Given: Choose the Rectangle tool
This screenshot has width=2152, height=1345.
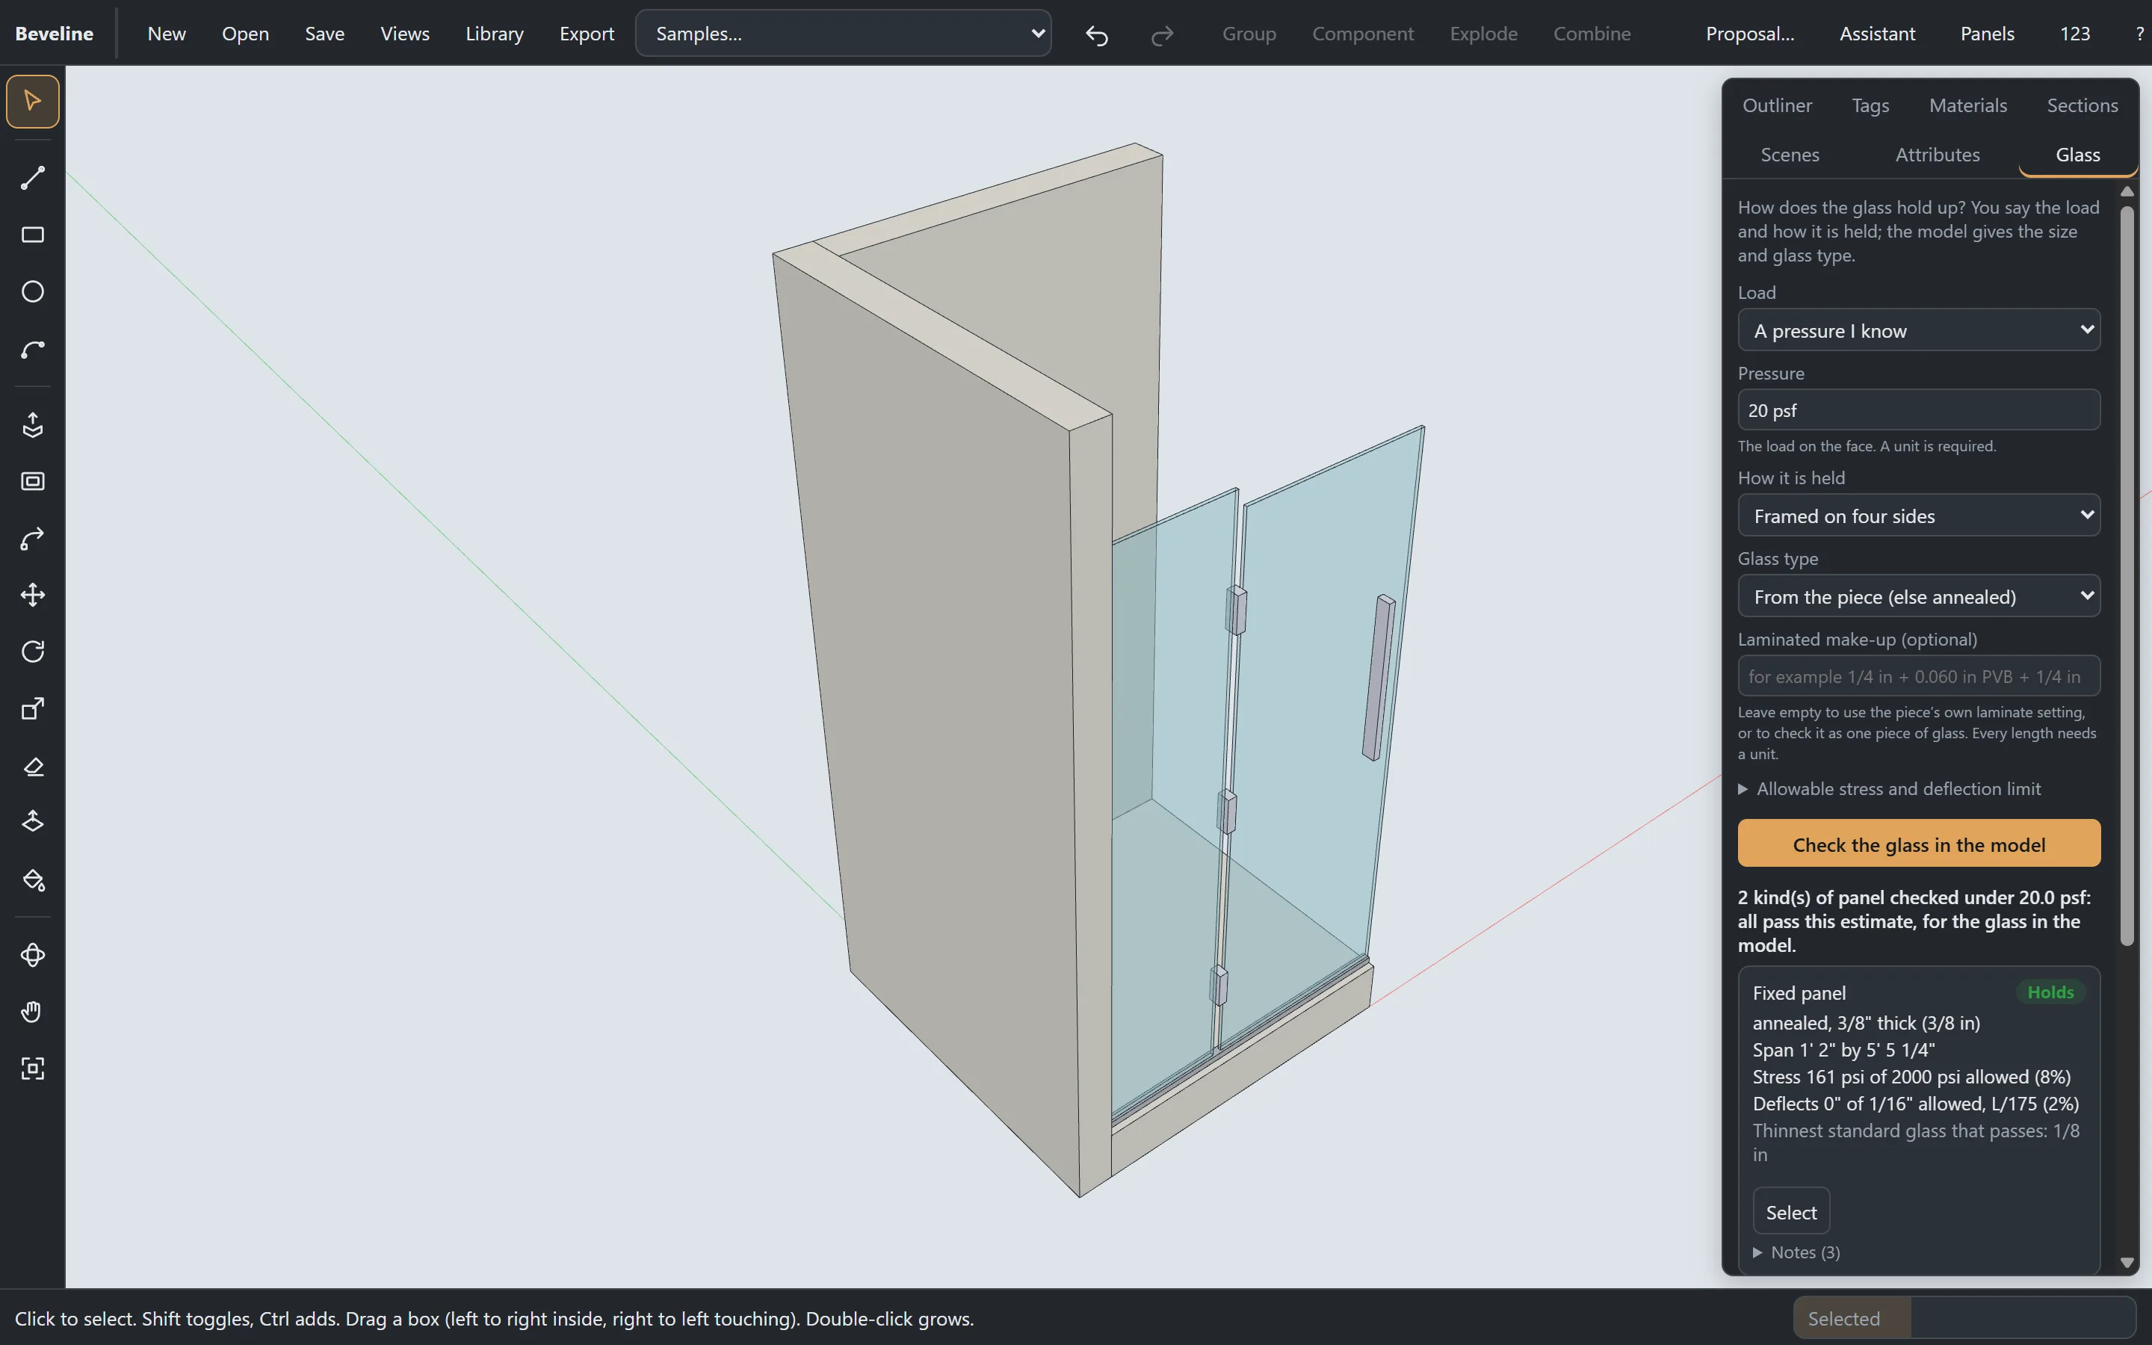Looking at the screenshot, I should pyautogui.click(x=33, y=235).
